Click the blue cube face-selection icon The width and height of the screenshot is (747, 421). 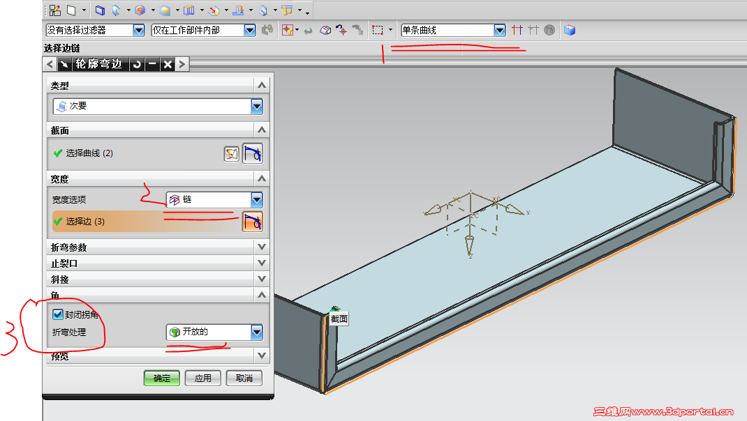569,30
